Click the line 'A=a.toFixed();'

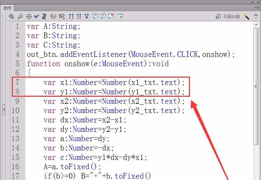point(72,166)
